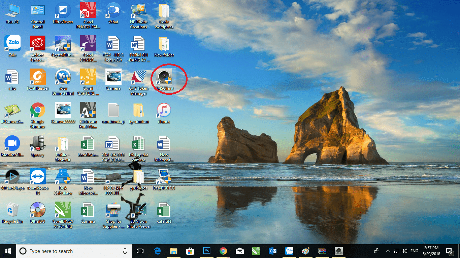The image size is (460, 258).
Task: Select the UltraViewer desktop shortcut
Action: (x=63, y=13)
